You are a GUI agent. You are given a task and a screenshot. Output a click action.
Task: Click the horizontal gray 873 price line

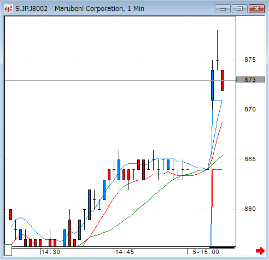point(120,80)
